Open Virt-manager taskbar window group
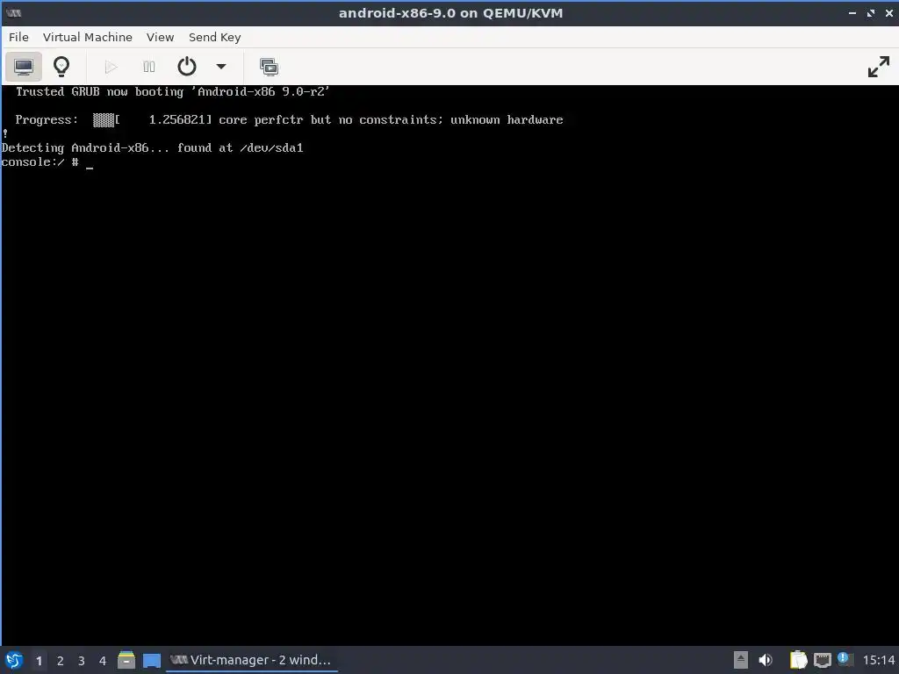This screenshot has height=674, width=899. (x=252, y=660)
